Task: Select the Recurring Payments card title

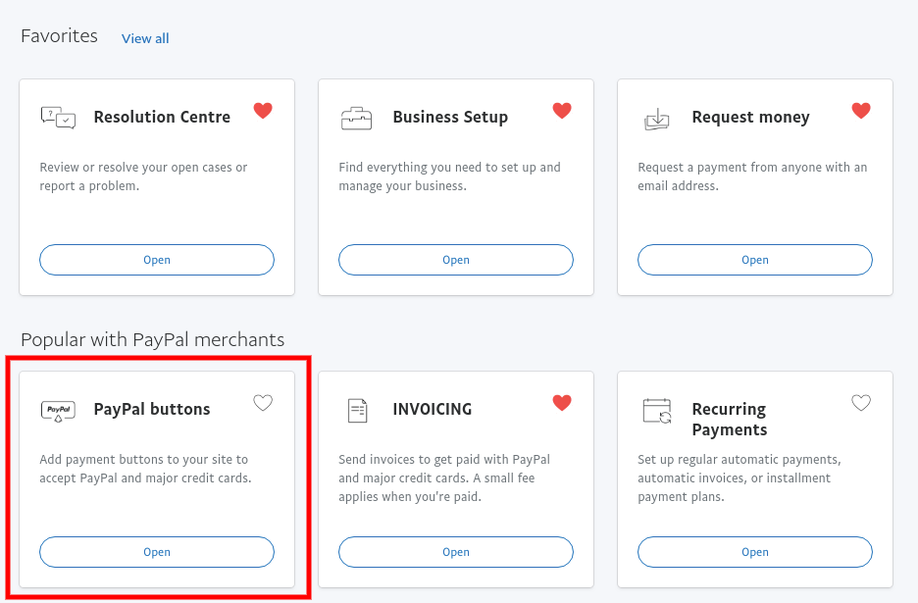Action: click(730, 420)
